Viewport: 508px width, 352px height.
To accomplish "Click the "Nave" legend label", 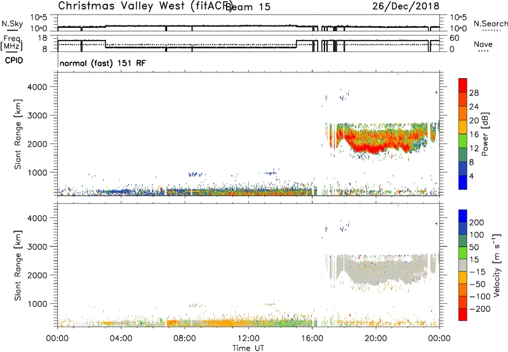I will tap(483, 44).
